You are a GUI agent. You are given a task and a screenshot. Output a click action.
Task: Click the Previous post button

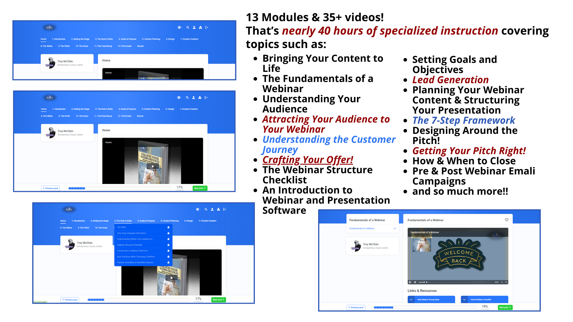tap(355, 307)
